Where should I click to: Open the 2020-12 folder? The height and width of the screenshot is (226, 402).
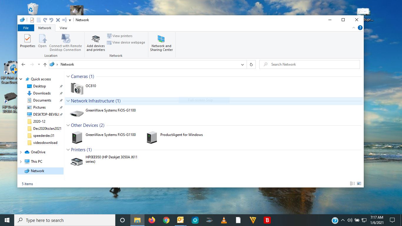[39, 122]
